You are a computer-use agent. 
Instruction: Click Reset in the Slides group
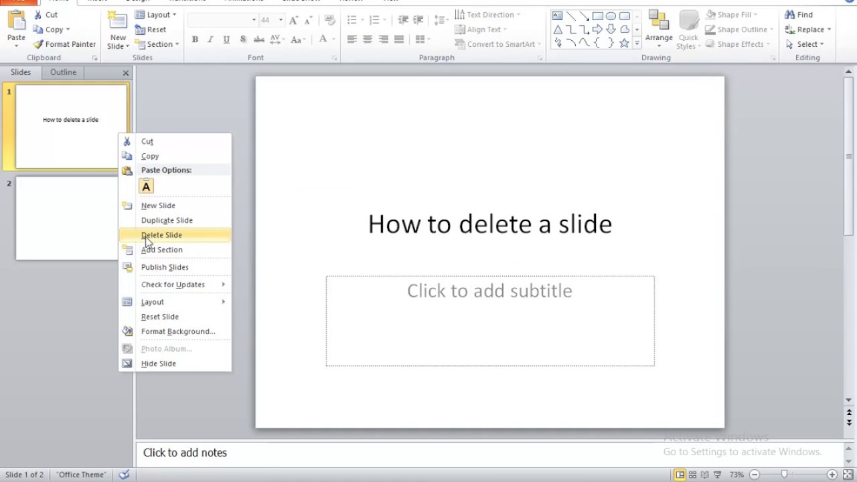click(151, 29)
